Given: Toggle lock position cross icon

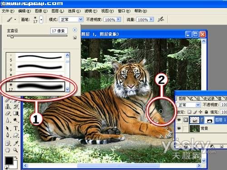Looking at the screenshot, I should point(201,112).
